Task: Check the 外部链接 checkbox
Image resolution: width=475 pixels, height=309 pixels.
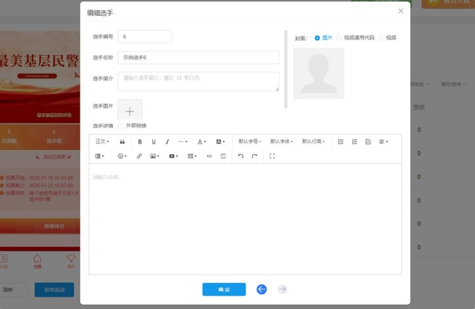Action: 121,125
